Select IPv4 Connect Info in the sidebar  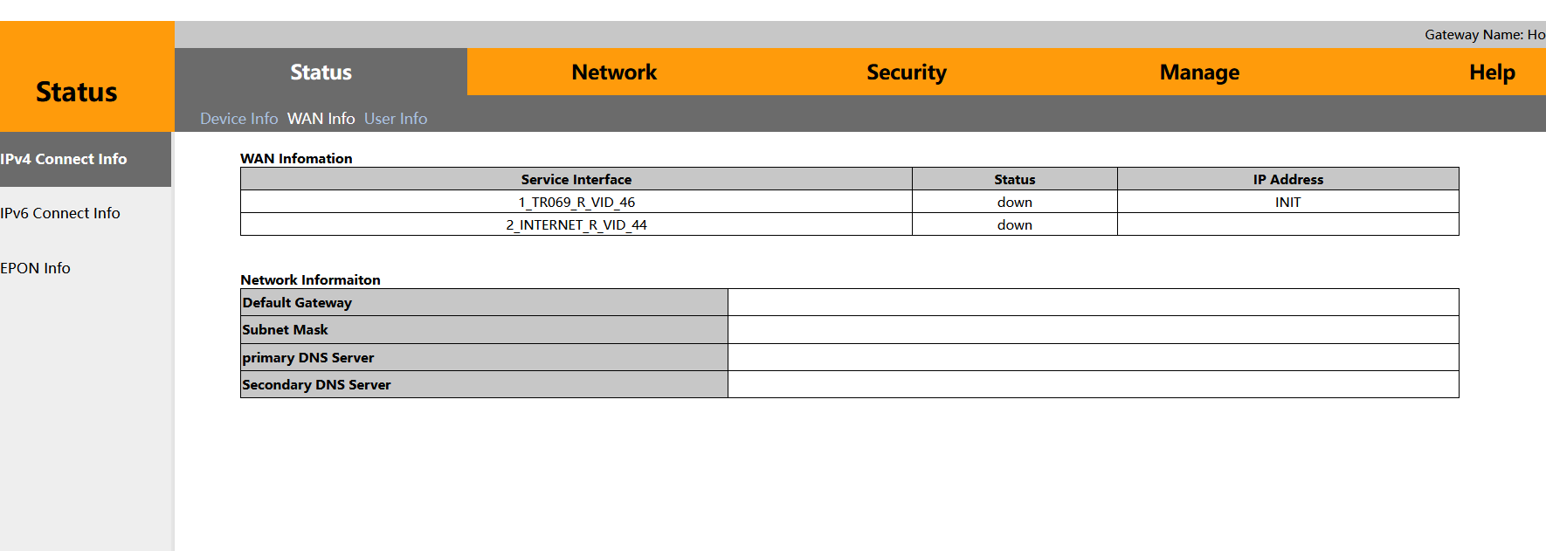click(x=64, y=159)
